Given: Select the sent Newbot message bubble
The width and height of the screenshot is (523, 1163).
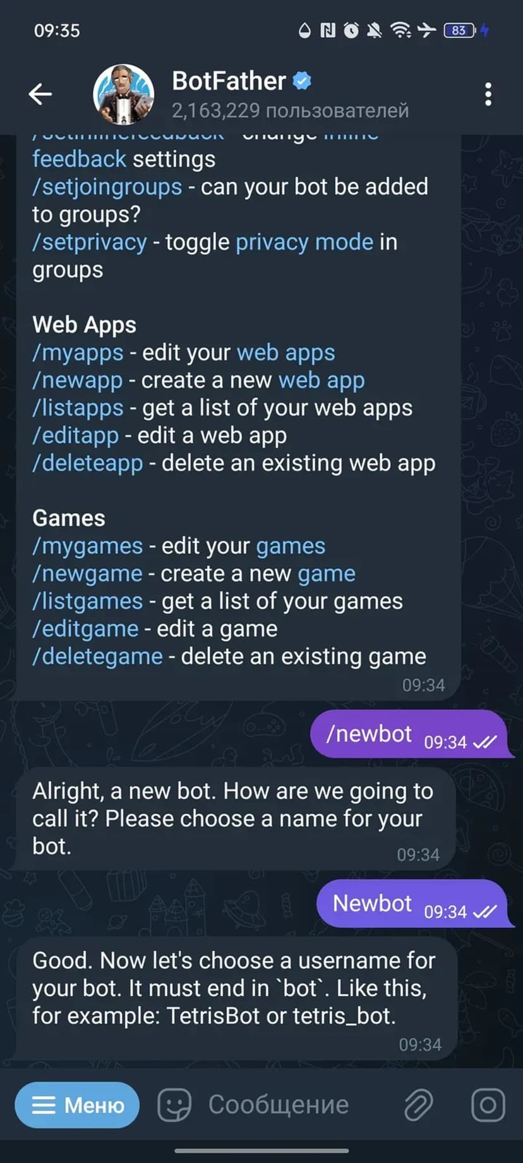Looking at the screenshot, I should 413,903.
